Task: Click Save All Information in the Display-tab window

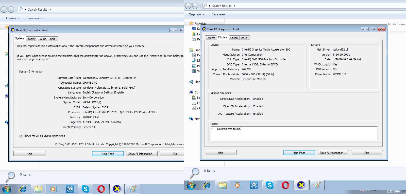Action: 333,153
